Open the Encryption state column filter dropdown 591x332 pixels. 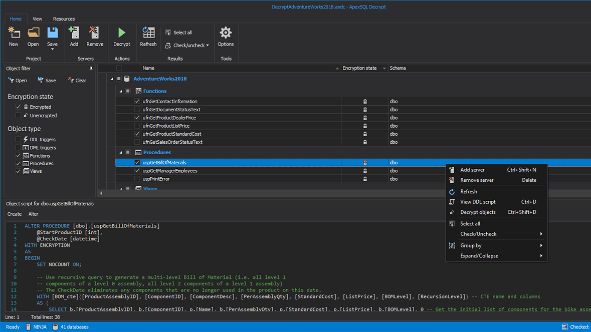[x=384, y=69]
